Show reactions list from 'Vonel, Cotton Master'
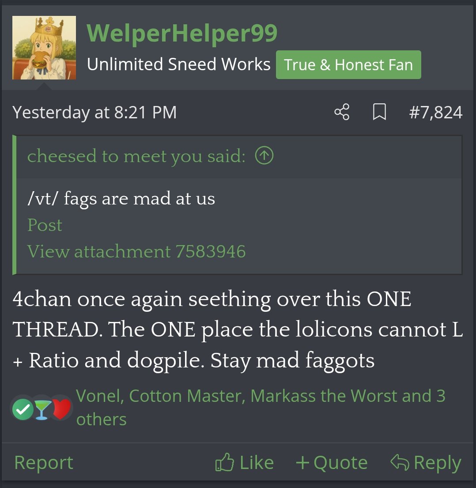Image resolution: width=476 pixels, height=488 pixels. [x=261, y=407]
